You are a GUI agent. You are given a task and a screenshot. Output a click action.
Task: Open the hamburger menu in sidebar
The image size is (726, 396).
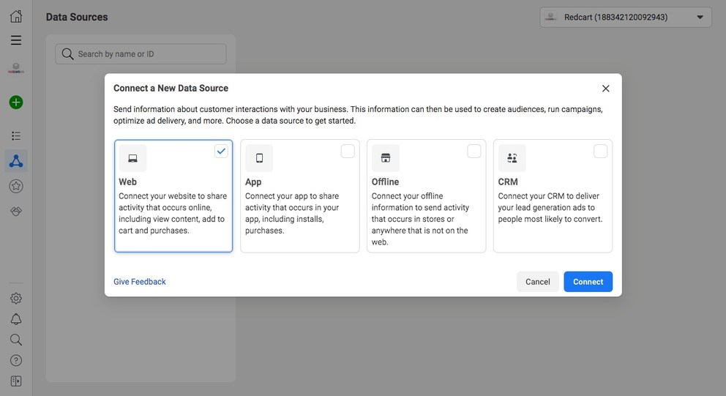tap(16, 40)
